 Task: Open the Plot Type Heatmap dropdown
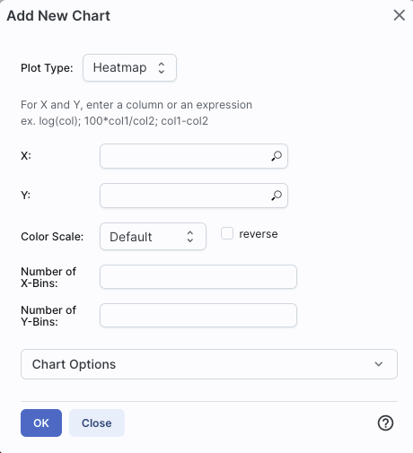click(129, 67)
